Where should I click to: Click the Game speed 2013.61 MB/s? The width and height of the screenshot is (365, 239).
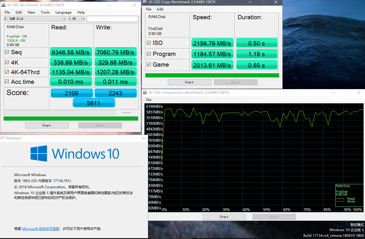click(212, 65)
